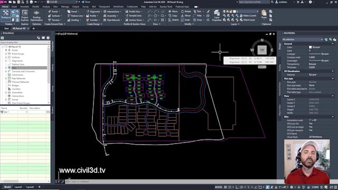Open the No selection dropdown in Properties
Image resolution: width=338 pixels, height=190 pixels.
(303, 40)
